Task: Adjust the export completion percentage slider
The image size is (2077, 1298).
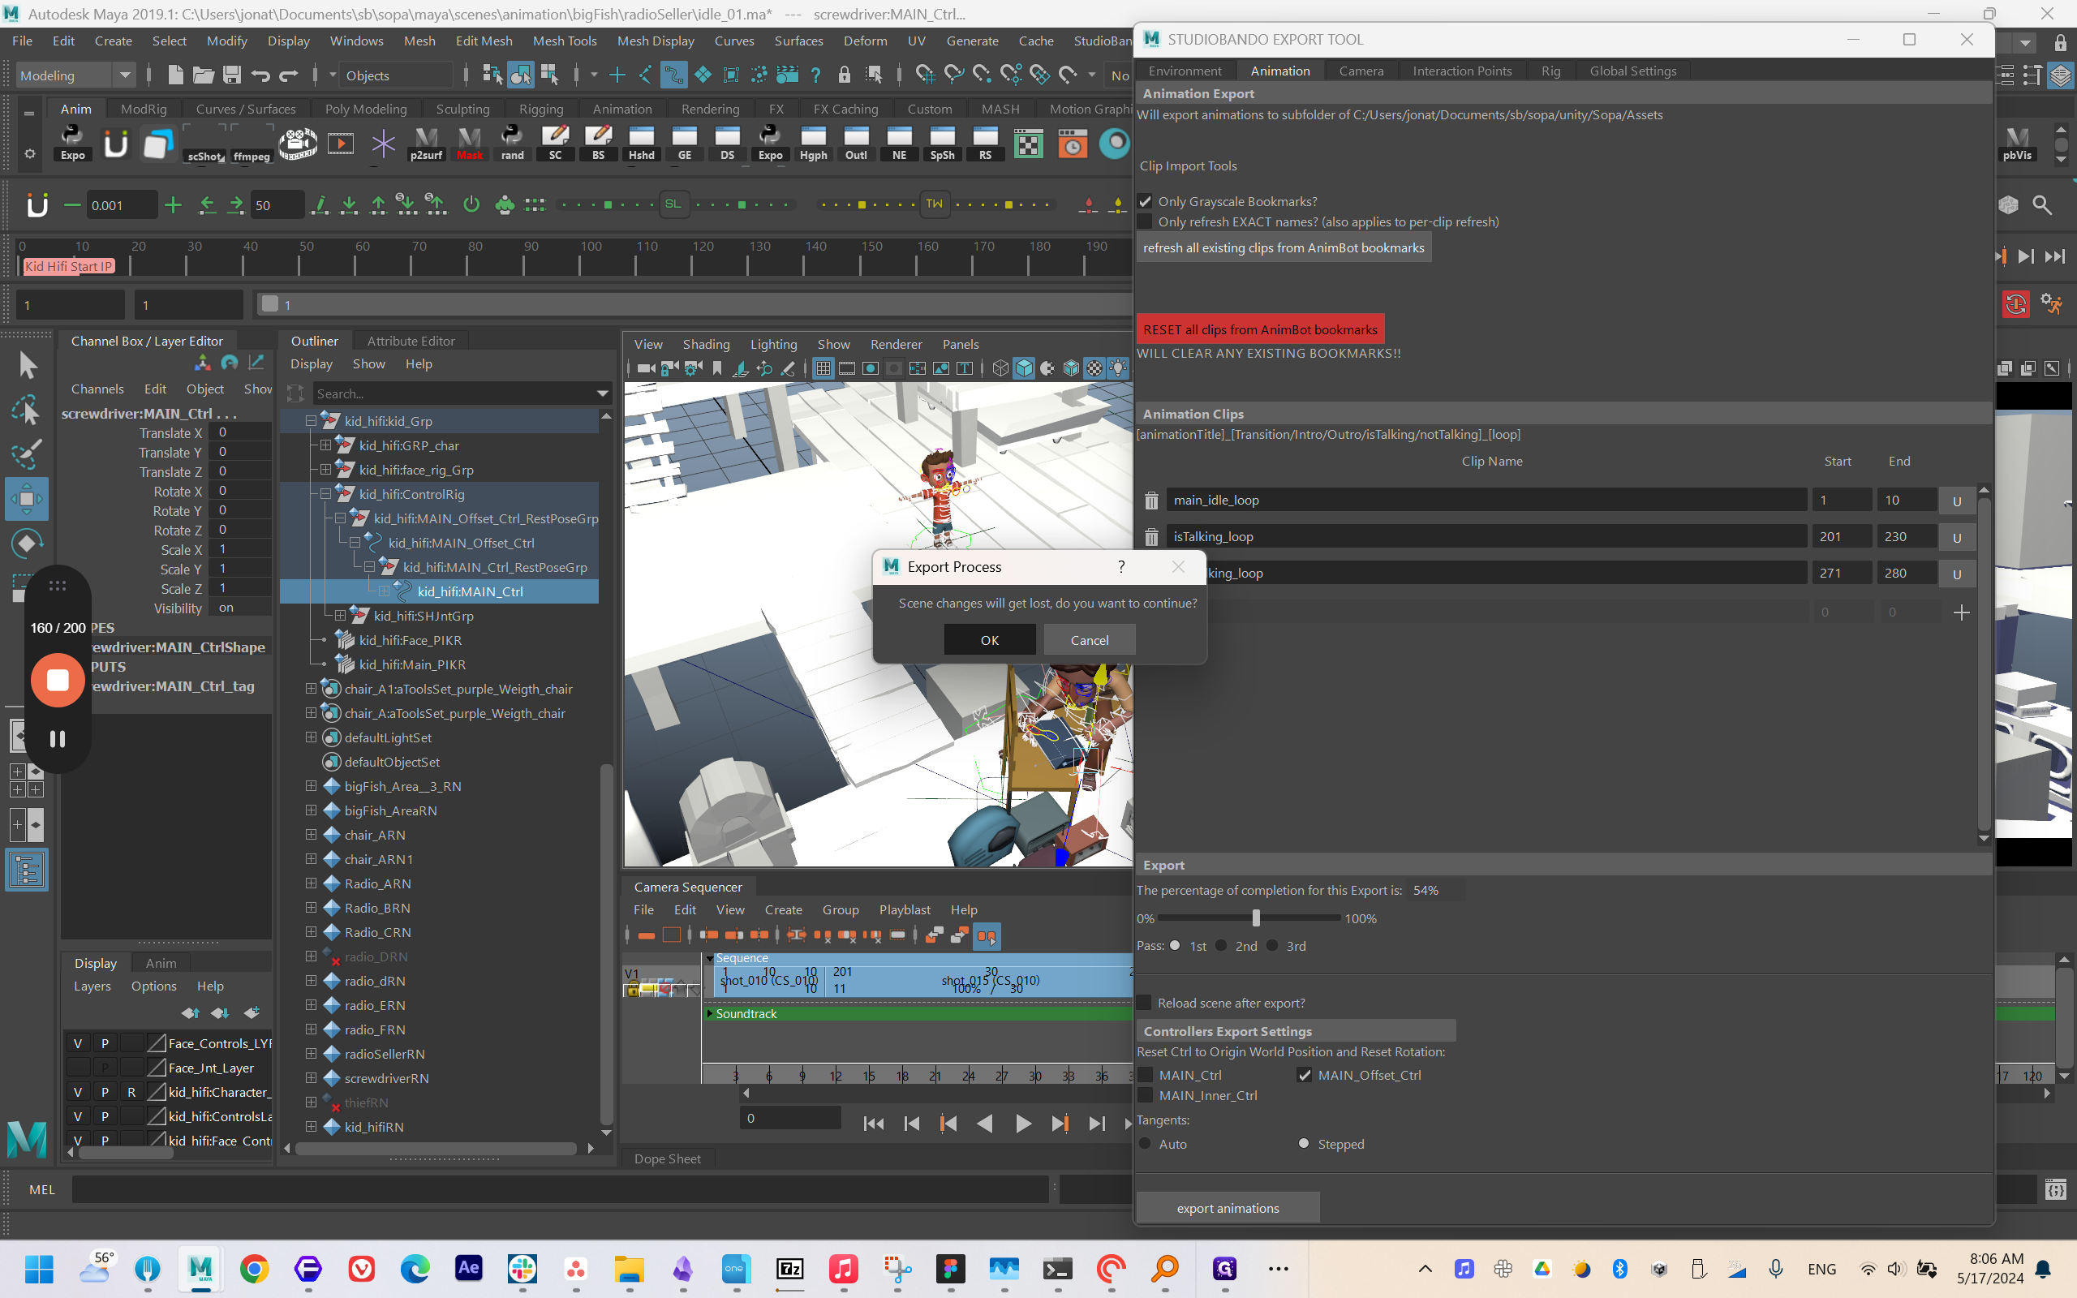Action: click(x=1256, y=918)
